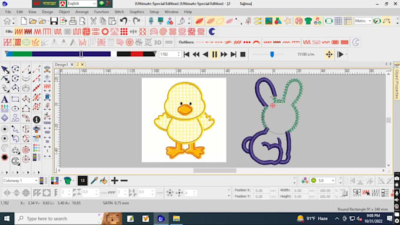
Task: Select the Rectangle shape tool
Action: pos(15,99)
